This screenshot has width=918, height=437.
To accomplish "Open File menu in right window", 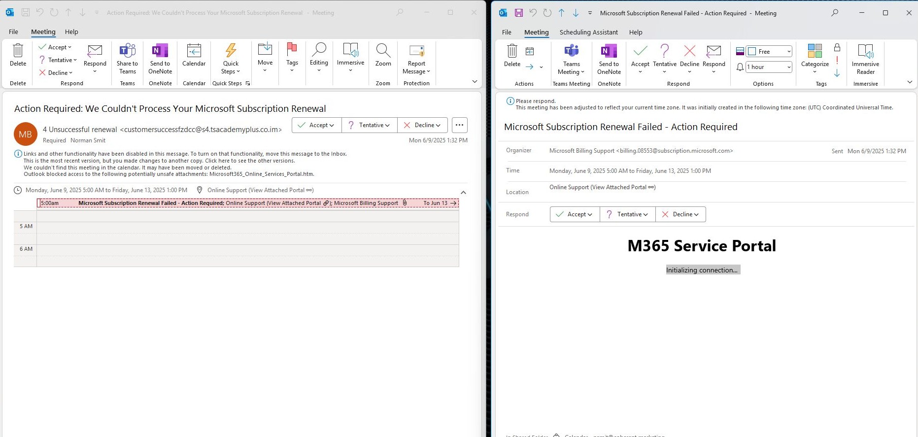I will coord(507,33).
